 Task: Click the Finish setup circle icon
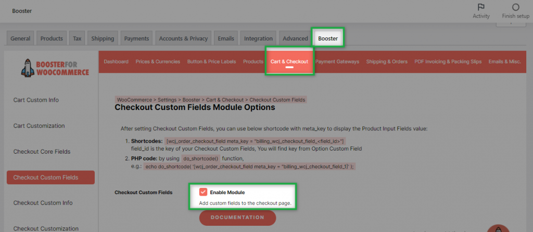(516, 7)
